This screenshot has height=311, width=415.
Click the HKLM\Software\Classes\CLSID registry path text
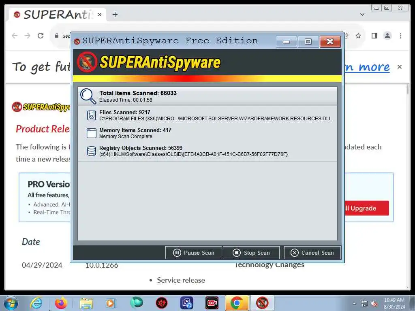(193, 154)
